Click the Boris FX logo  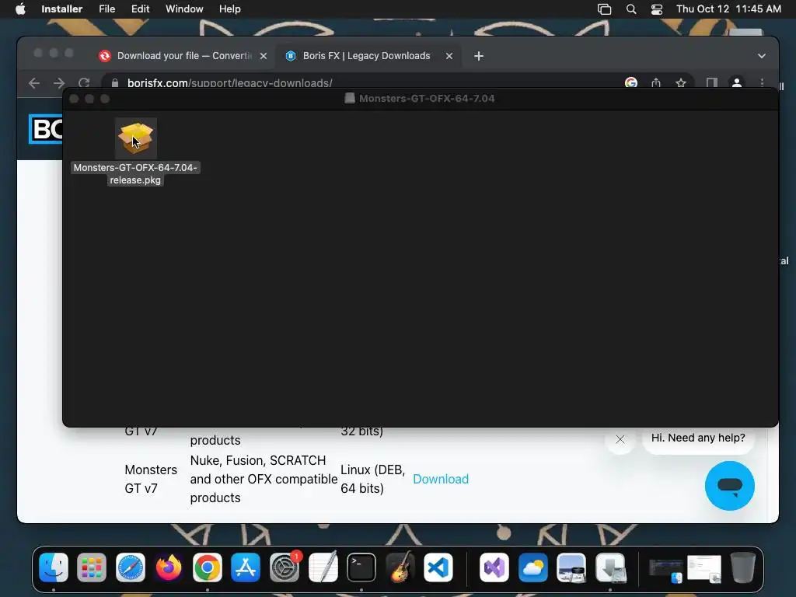(46, 129)
